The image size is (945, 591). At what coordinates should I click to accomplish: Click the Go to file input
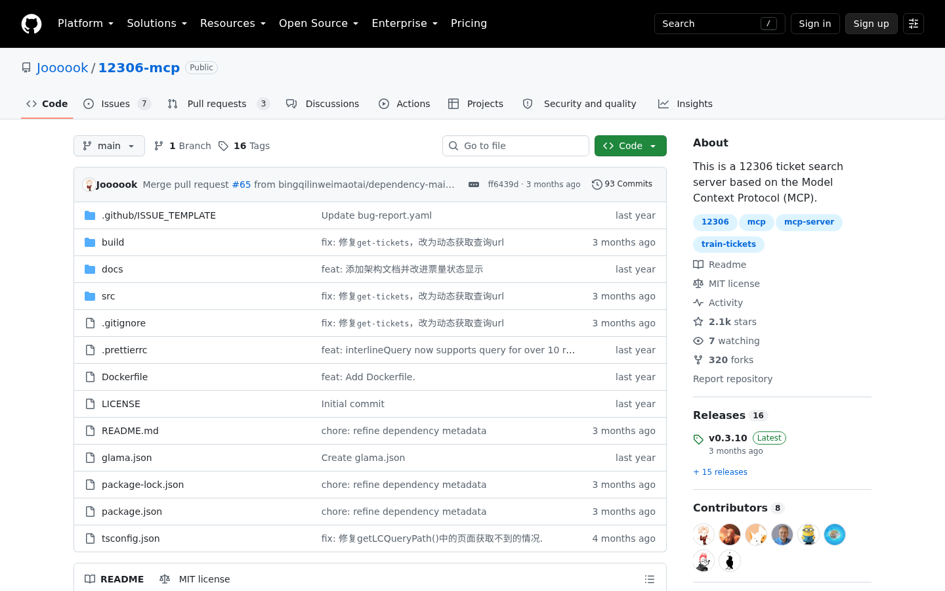pos(516,146)
